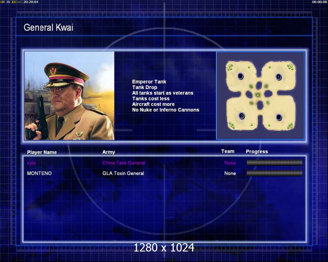Click 'All tanks start as veterans' text

point(163,93)
